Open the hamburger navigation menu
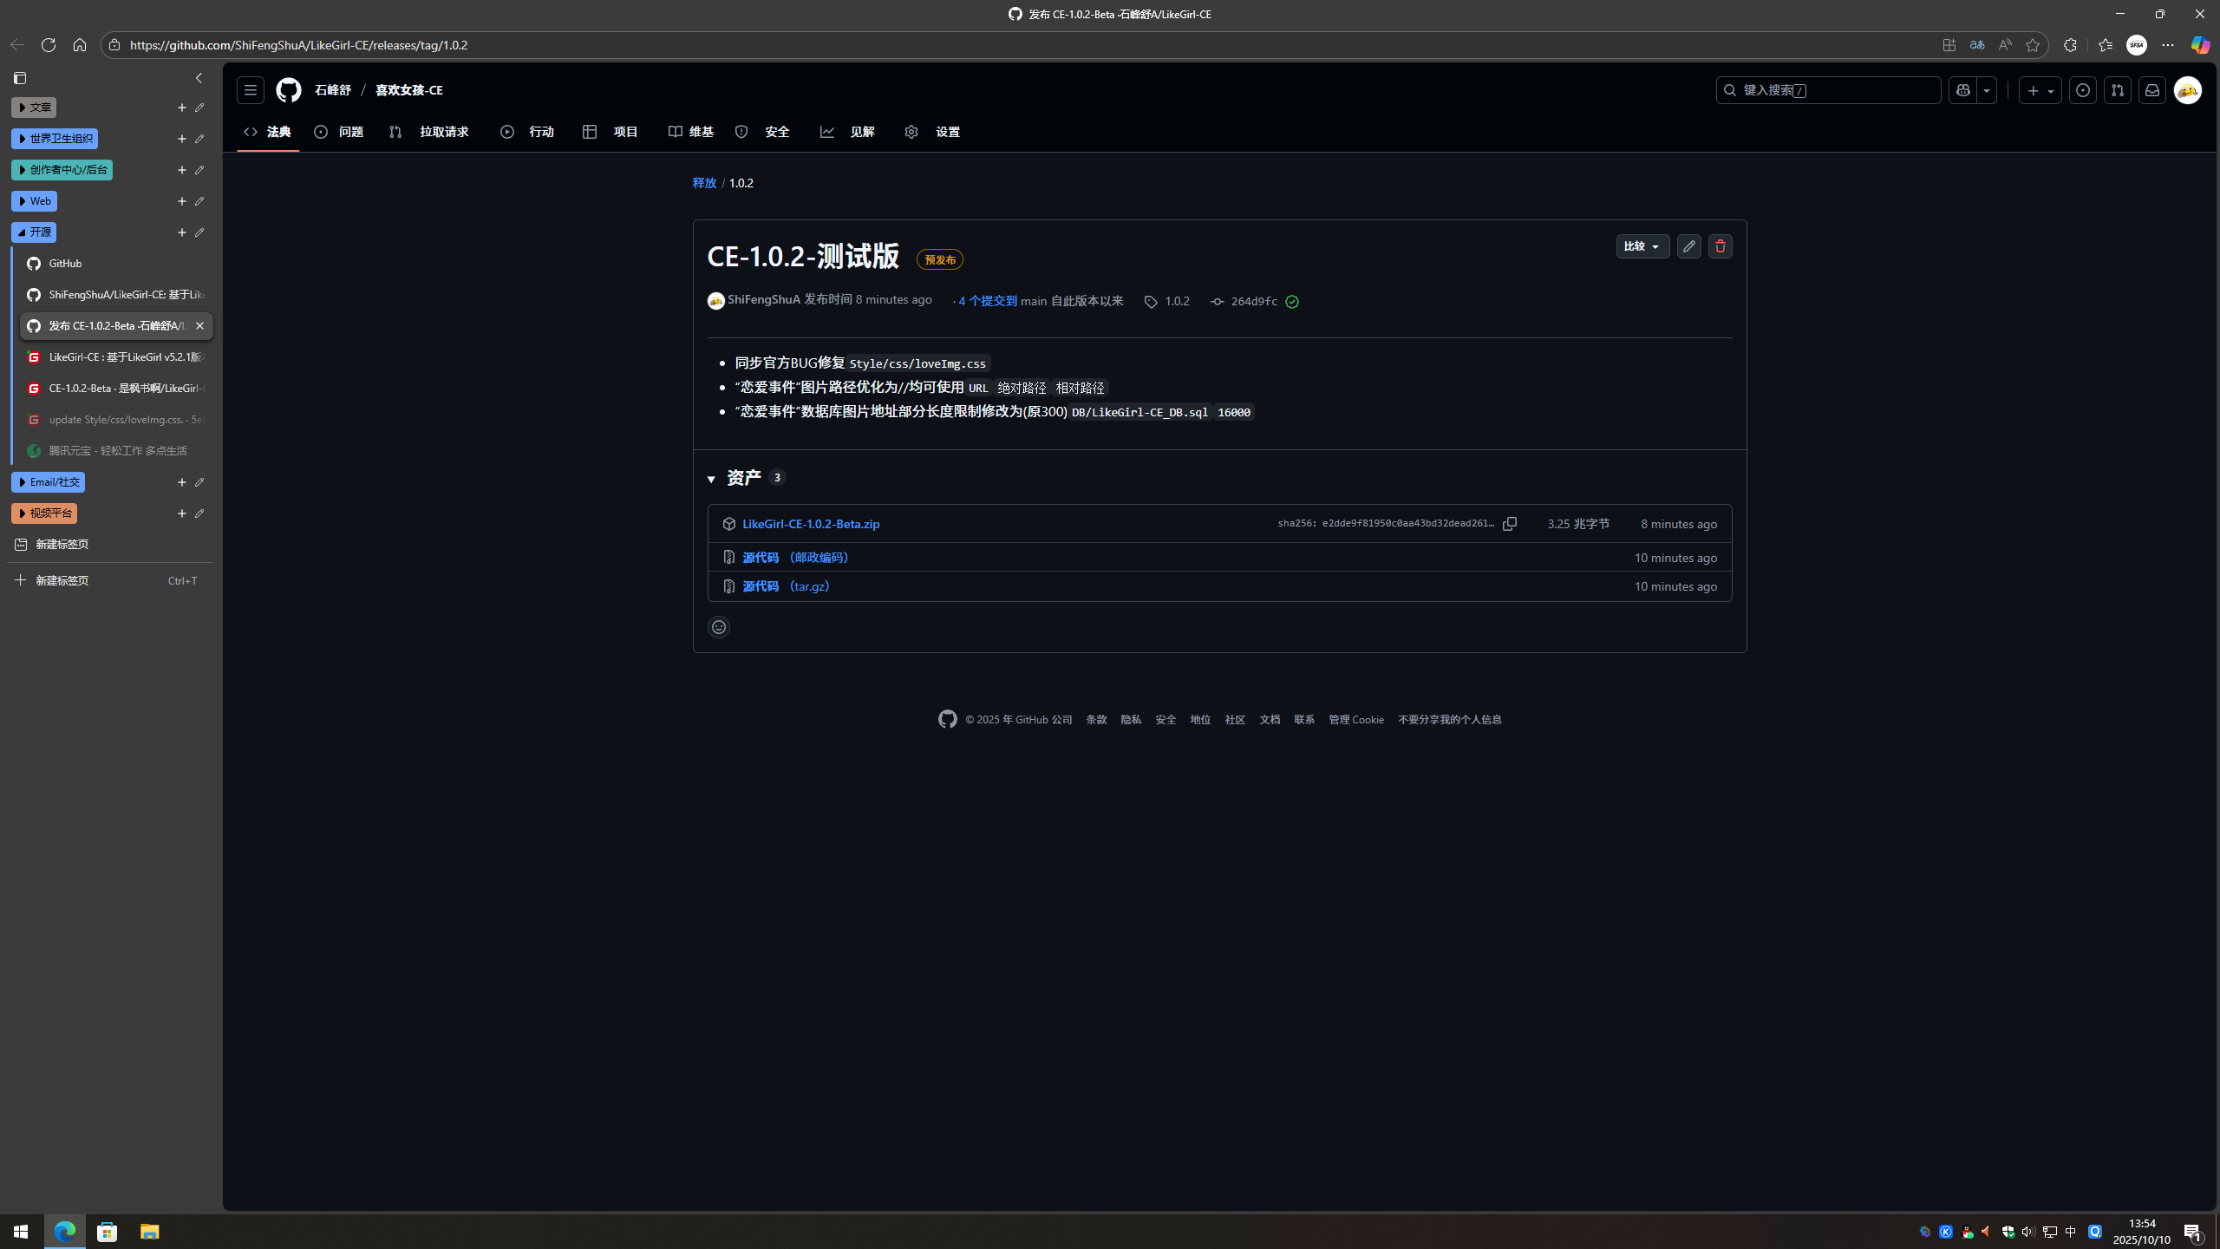Image resolution: width=2220 pixels, height=1249 pixels. click(251, 90)
